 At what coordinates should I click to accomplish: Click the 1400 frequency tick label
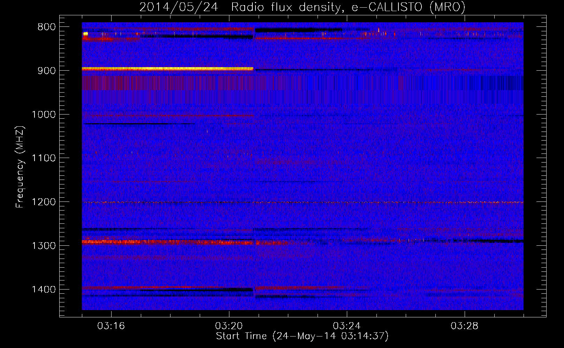pyautogui.click(x=44, y=290)
